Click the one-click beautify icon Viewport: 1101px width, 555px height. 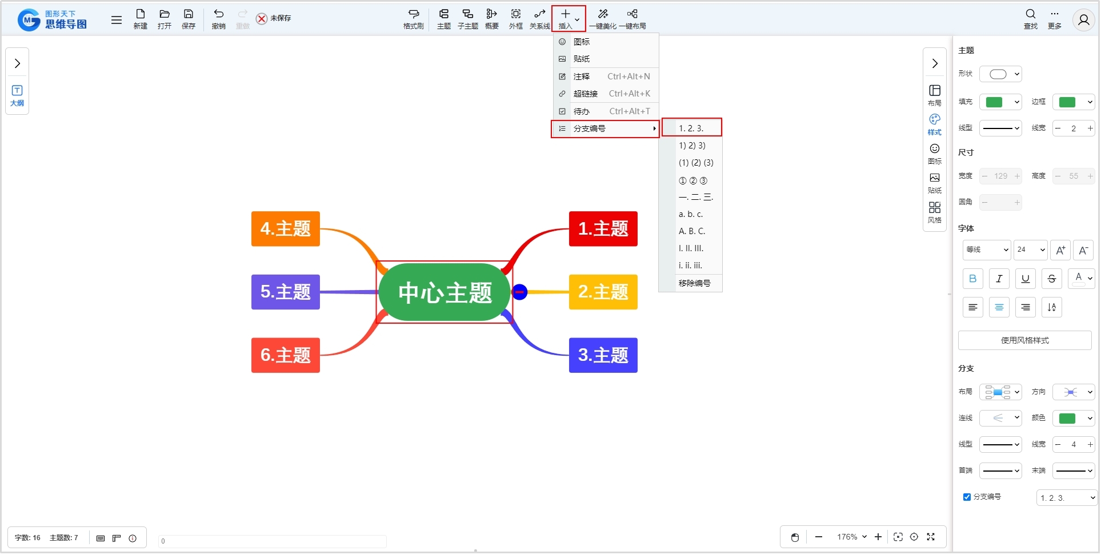click(603, 19)
